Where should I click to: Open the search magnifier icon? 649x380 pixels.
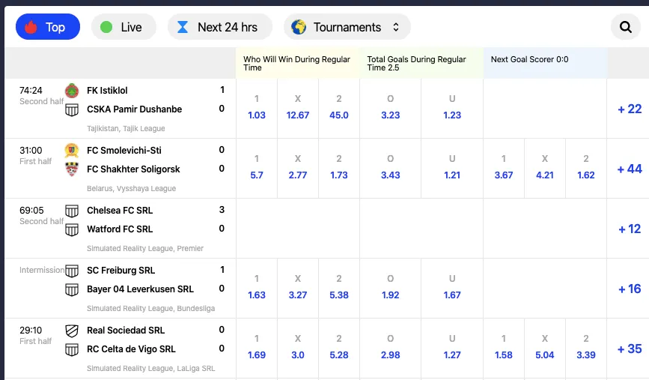pyautogui.click(x=625, y=27)
